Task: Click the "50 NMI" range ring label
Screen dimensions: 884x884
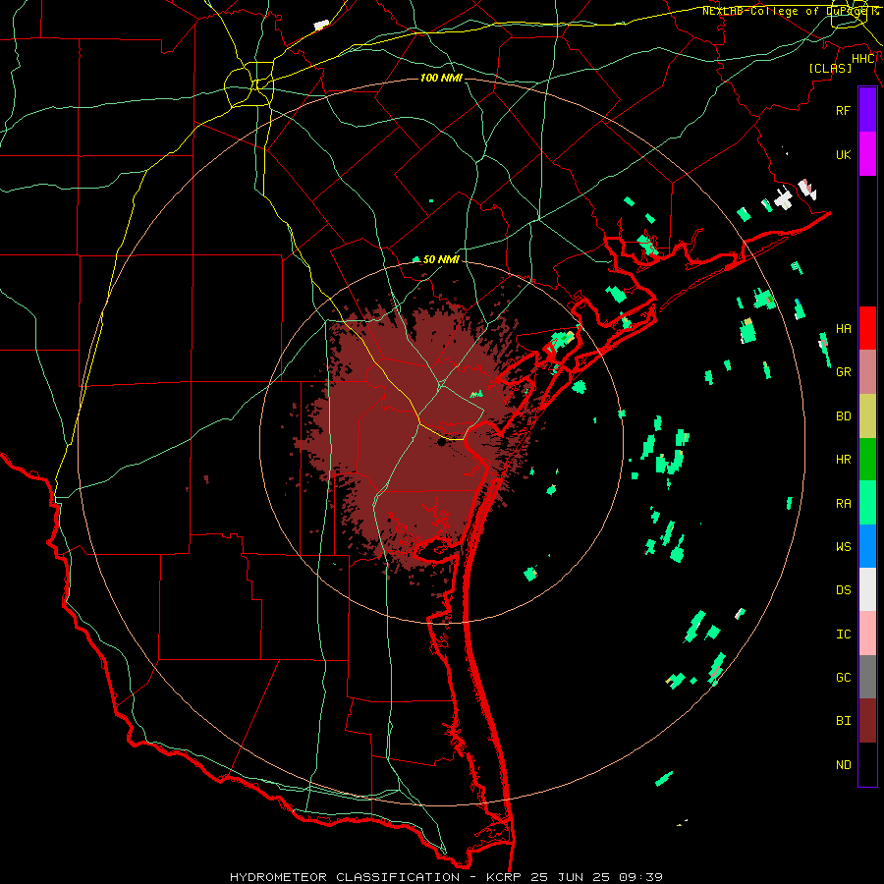Action: click(441, 259)
